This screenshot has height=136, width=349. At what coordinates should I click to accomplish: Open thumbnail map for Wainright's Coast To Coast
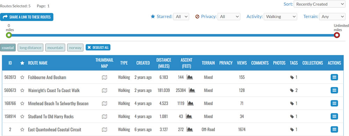(105, 90)
